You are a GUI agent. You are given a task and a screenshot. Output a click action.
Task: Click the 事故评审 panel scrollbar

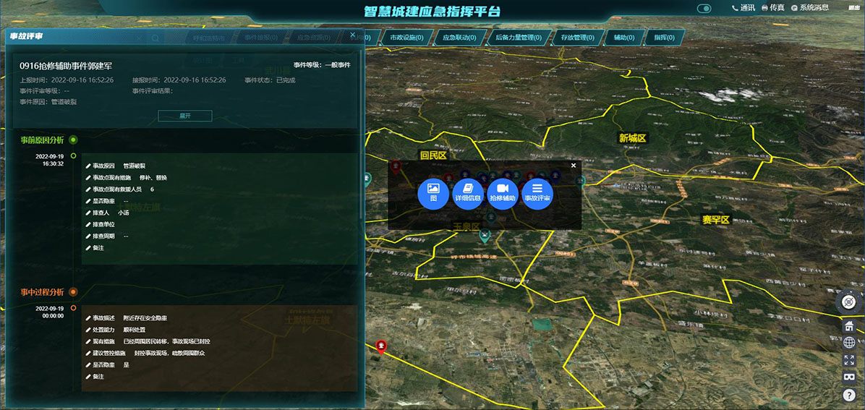coord(362,132)
